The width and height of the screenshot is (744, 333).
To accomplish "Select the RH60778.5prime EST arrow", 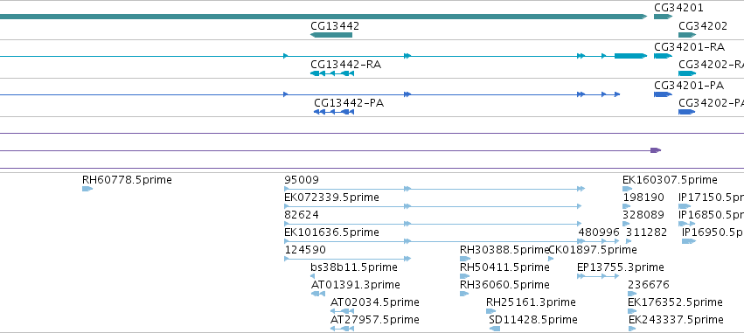I will (x=87, y=189).
